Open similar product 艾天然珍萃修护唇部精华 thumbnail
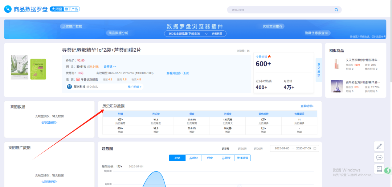 (x=336, y=64)
